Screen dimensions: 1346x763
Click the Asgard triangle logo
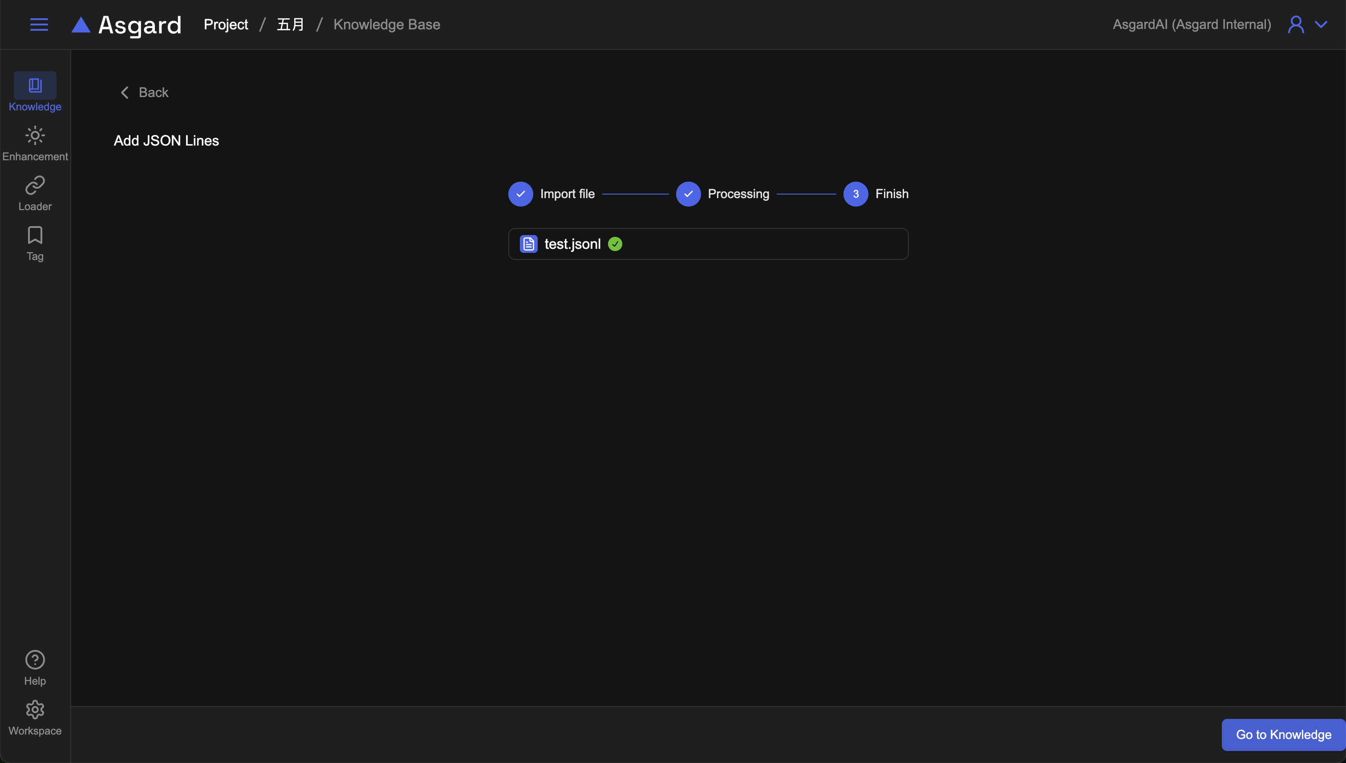click(81, 24)
